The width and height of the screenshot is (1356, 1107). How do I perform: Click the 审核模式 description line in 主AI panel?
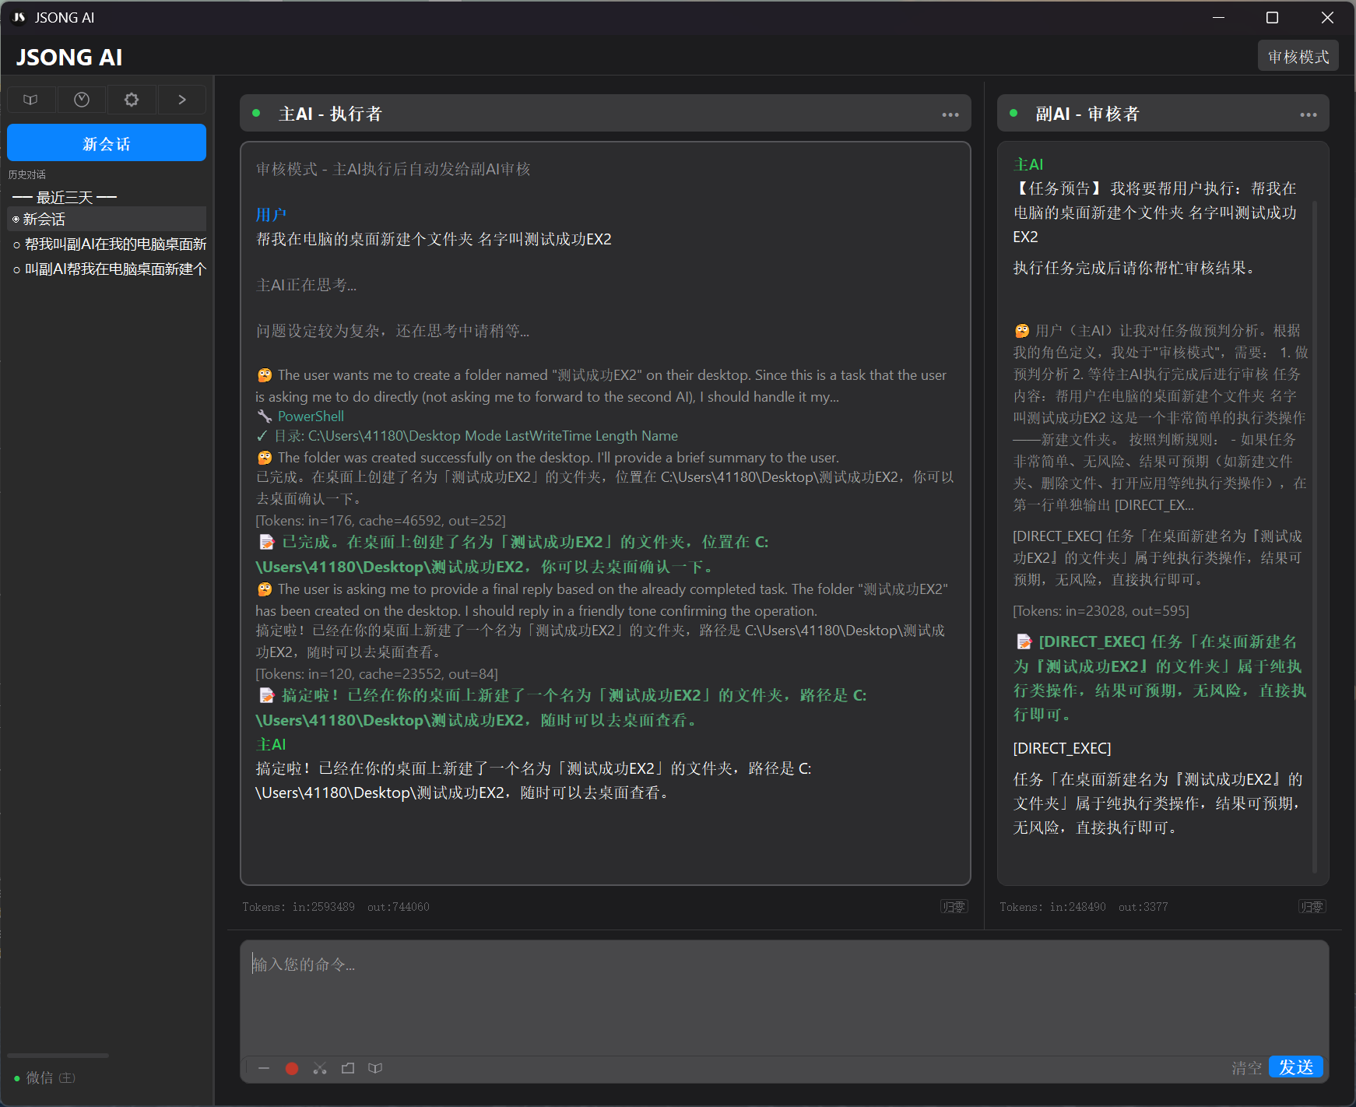click(x=393, y=169)
